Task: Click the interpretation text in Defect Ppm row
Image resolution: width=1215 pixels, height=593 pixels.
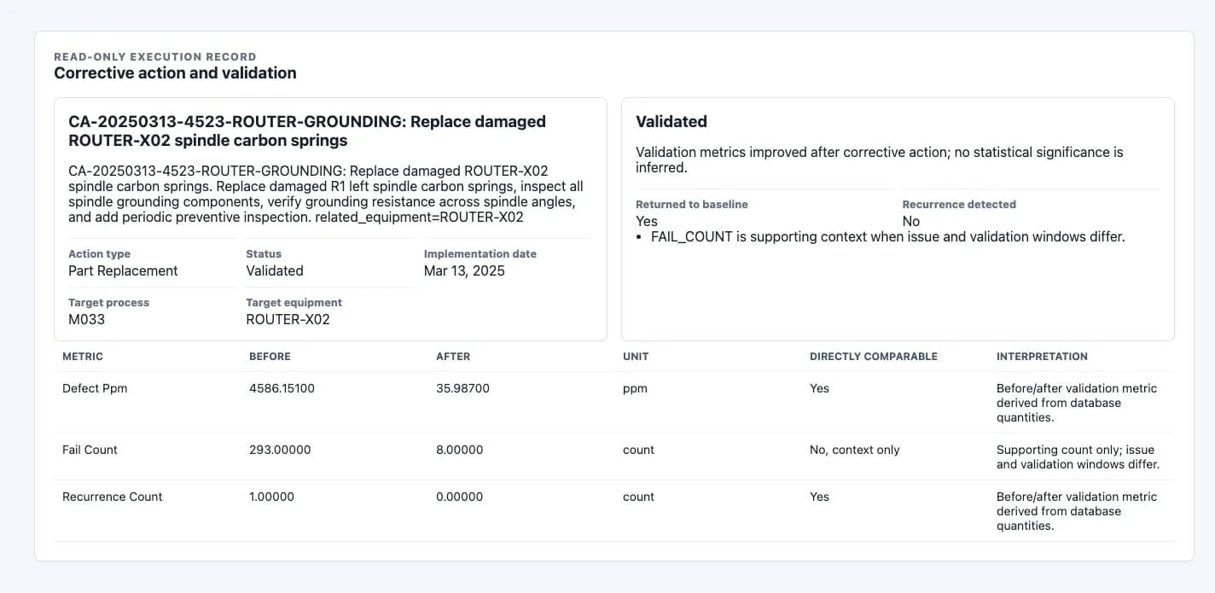Action: coord(1077,403)
